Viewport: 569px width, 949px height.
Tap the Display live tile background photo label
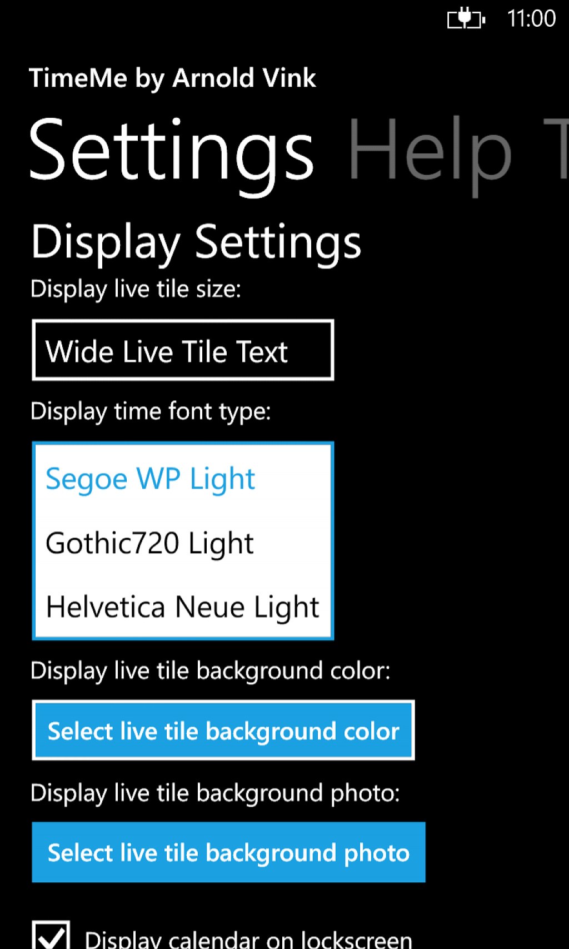pos(215,793)
